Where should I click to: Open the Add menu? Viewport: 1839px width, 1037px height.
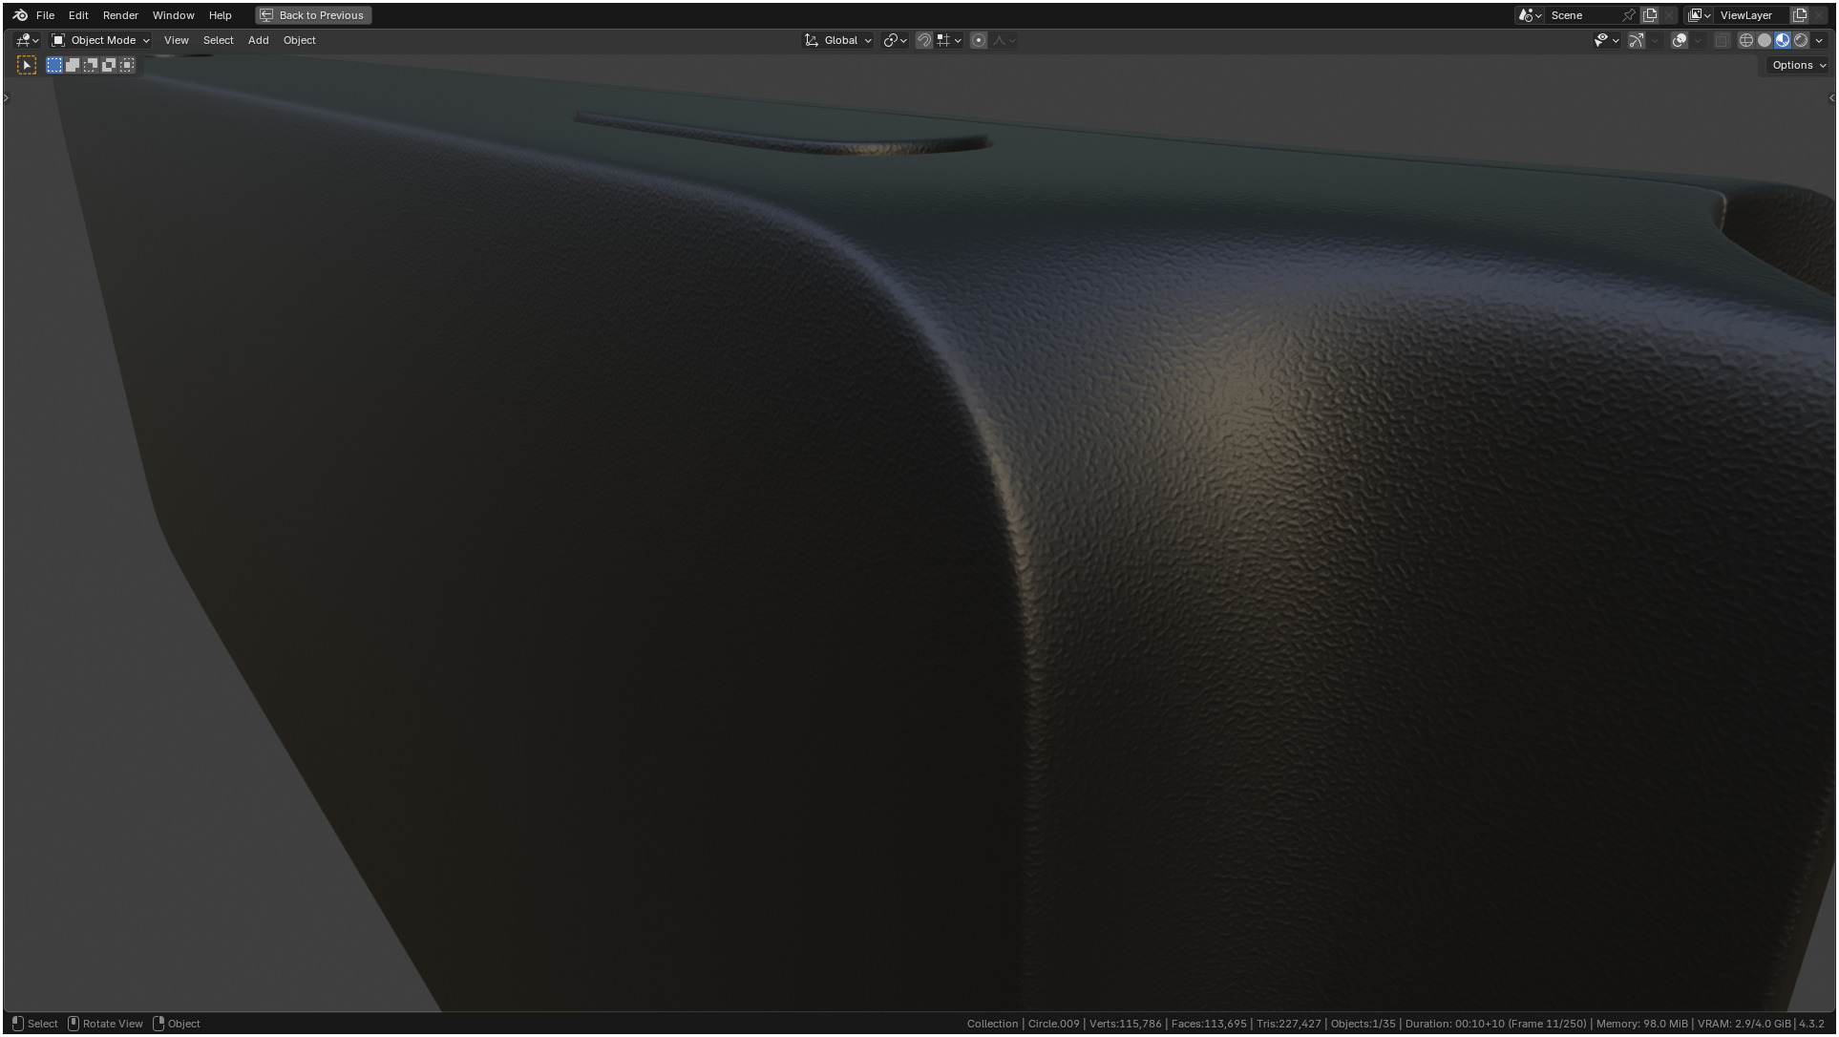point(258,40)
